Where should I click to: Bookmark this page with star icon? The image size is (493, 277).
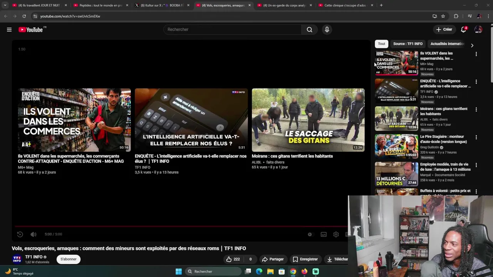pyautogui.click(x=443, y=16)
